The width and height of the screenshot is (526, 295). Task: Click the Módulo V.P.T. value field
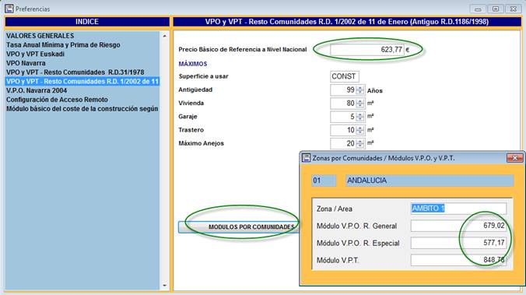click(x=458, y=260)
